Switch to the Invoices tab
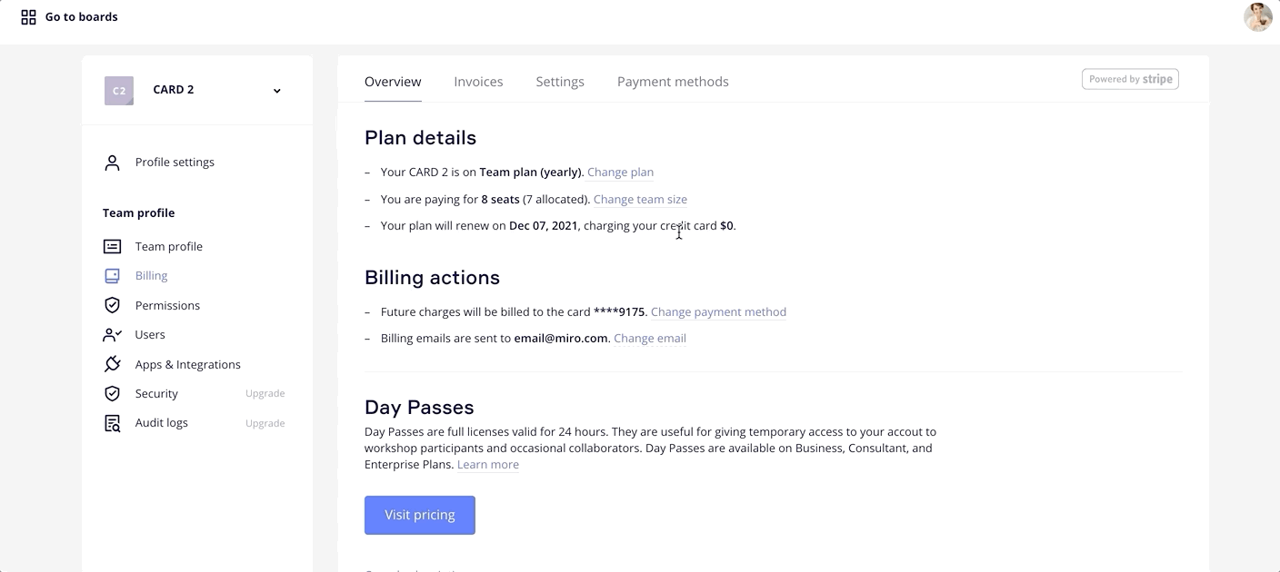This screenshot has height=572, width=1280. [x=478, y=82]
